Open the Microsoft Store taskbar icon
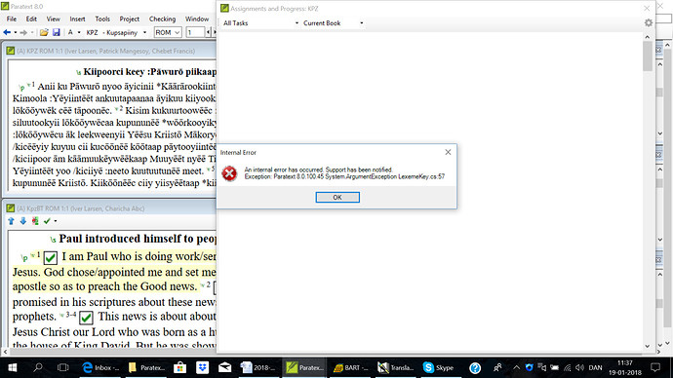This screenshot has width=673, height=378. (179, 367)
